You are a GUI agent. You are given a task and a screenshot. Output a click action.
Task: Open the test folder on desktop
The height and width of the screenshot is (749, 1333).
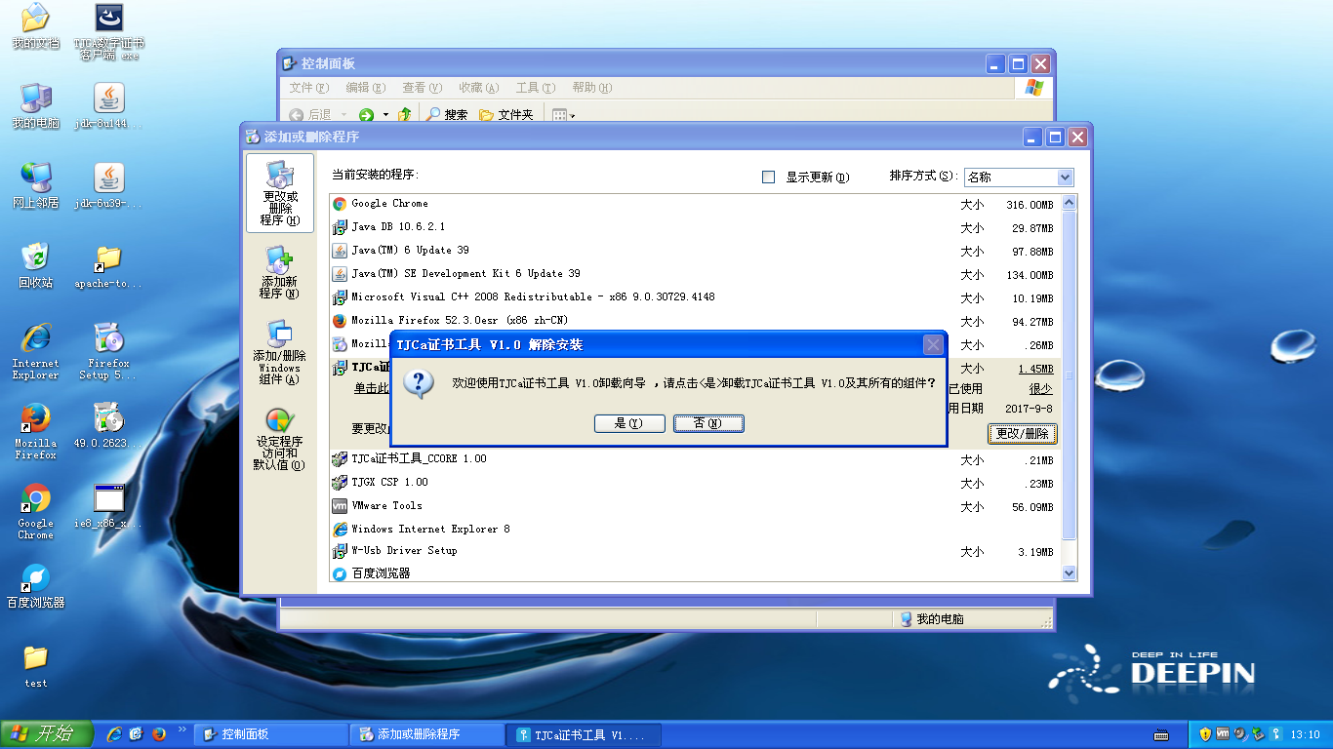pos(35,667)
